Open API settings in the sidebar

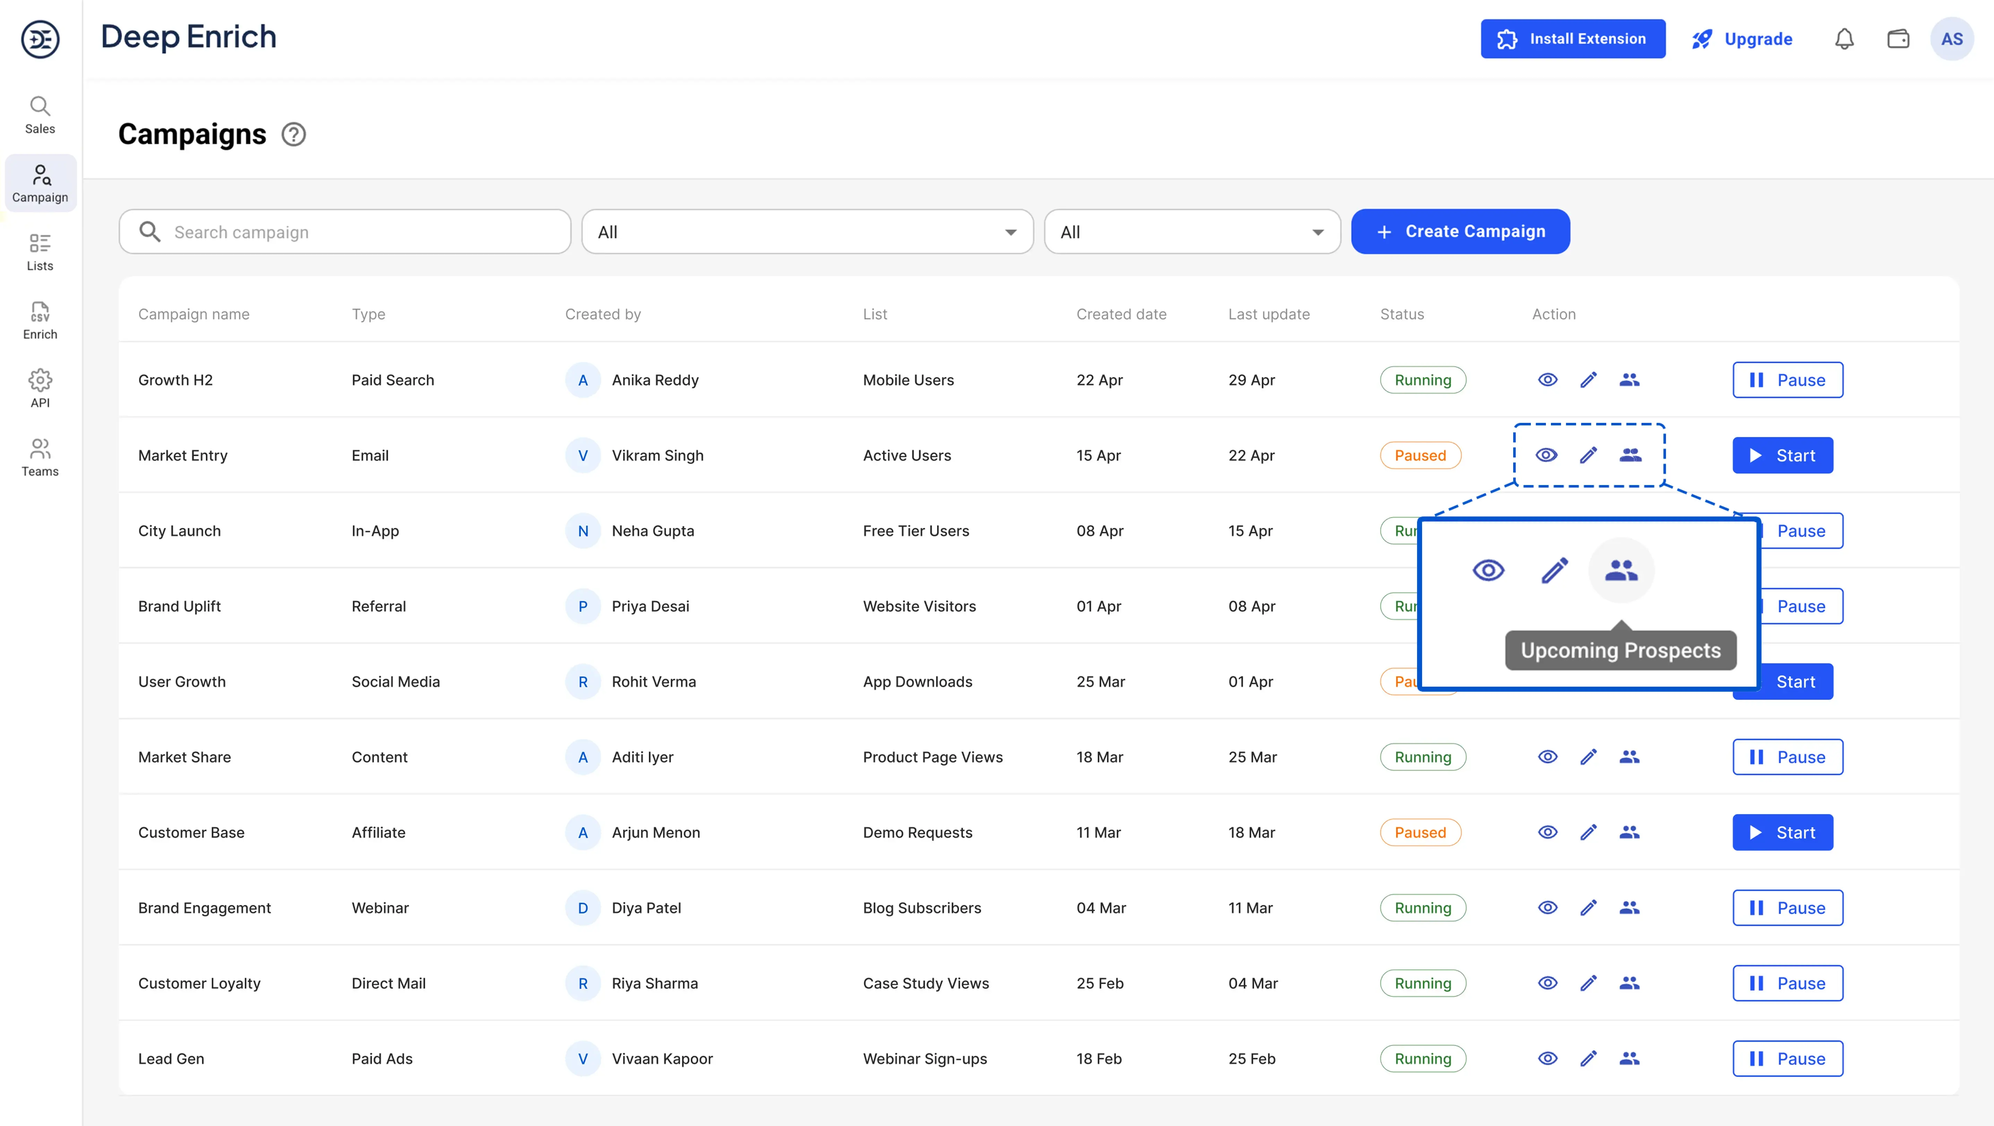pos(40,389)
